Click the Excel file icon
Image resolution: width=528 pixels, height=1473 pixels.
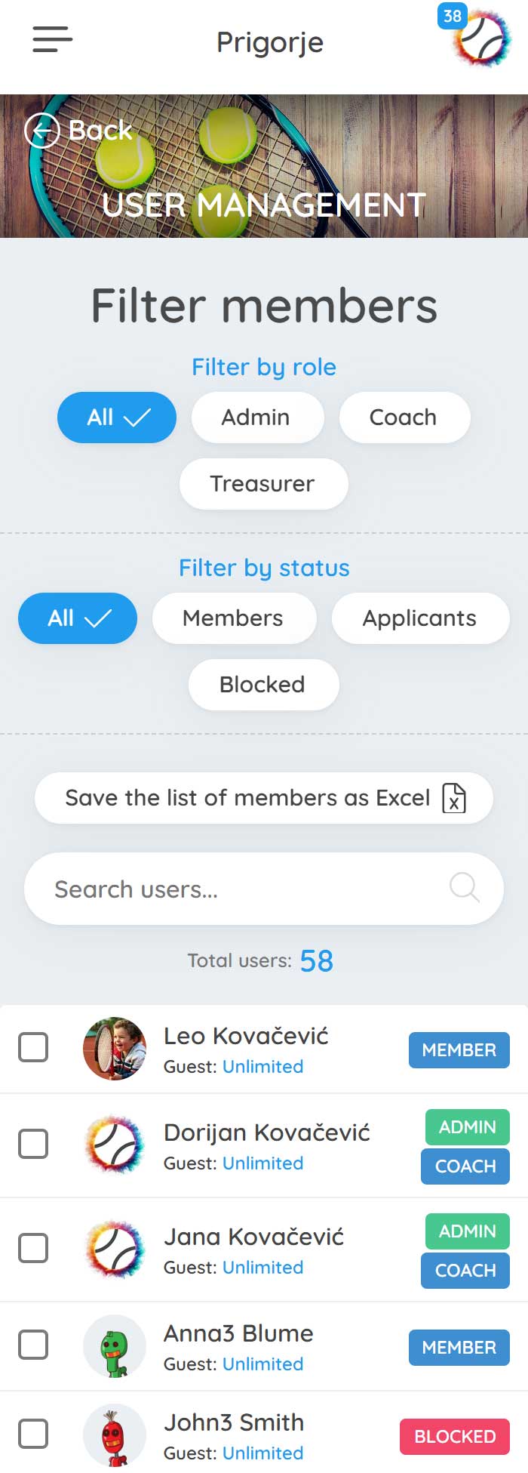[453, 798]
